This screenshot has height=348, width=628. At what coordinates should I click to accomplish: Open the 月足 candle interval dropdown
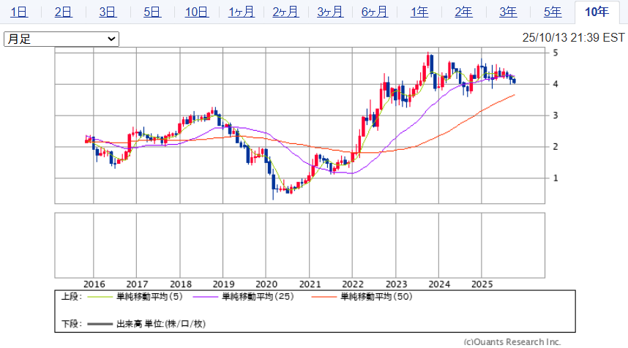click(61, 39)
